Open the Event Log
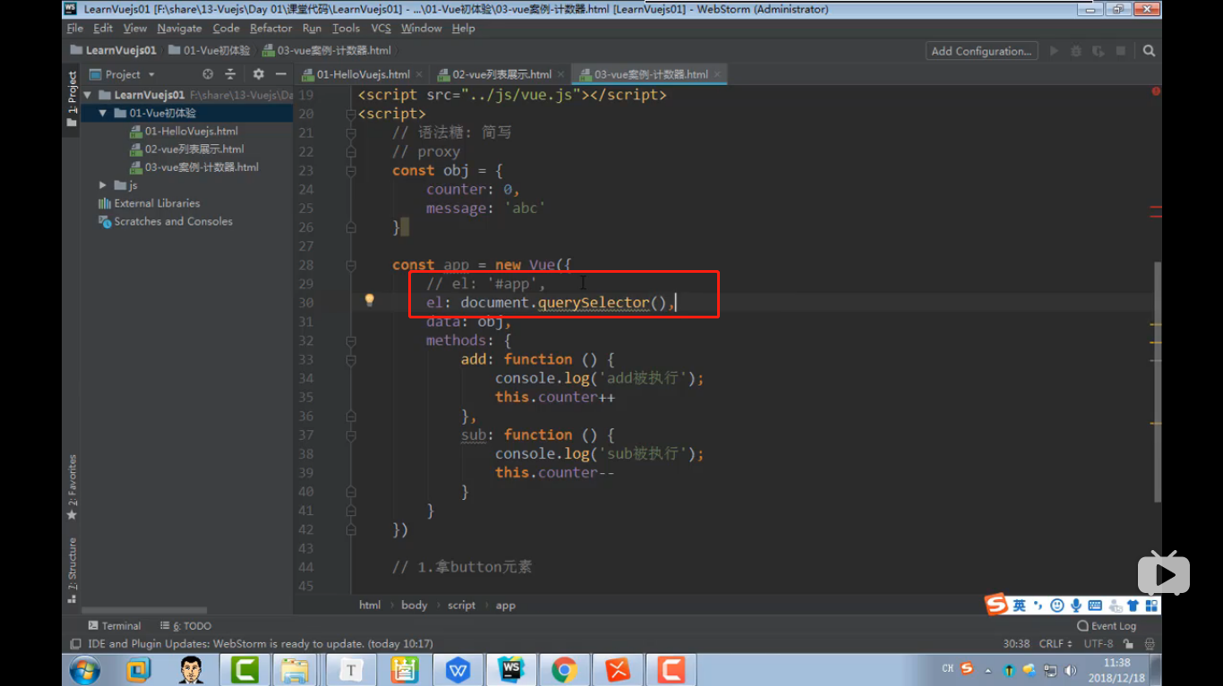 click(1107, 626)
